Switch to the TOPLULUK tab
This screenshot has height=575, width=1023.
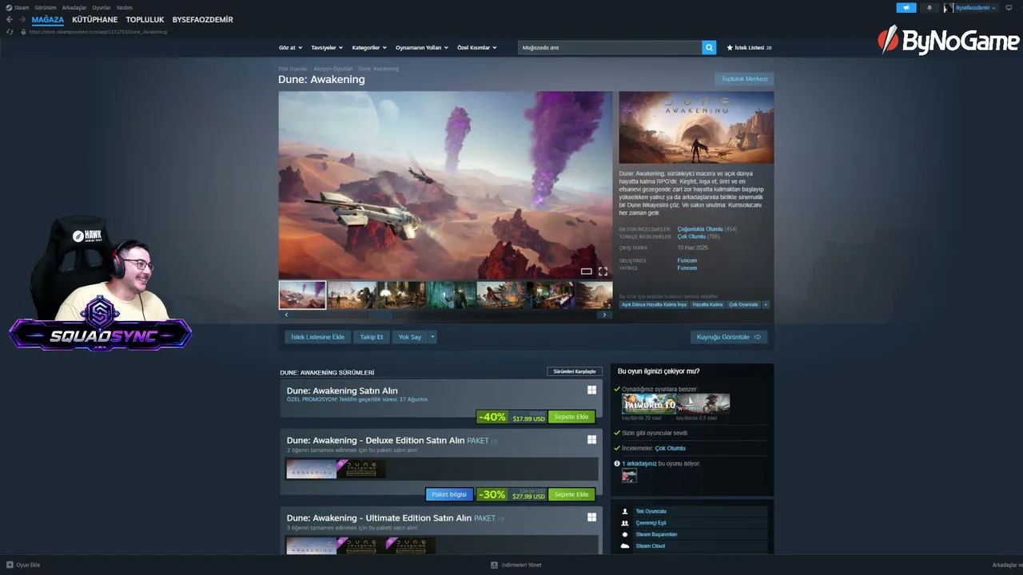pyautogui.click(x=145, y=20)
